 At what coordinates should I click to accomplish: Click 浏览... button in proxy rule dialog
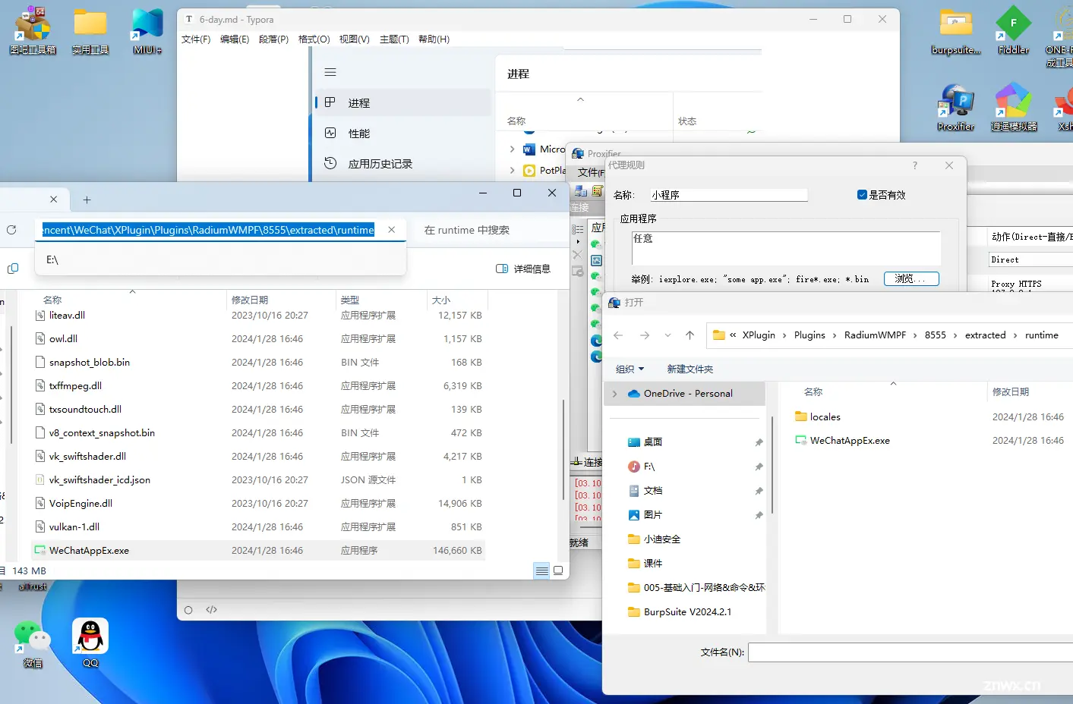[x=911, y=278]
